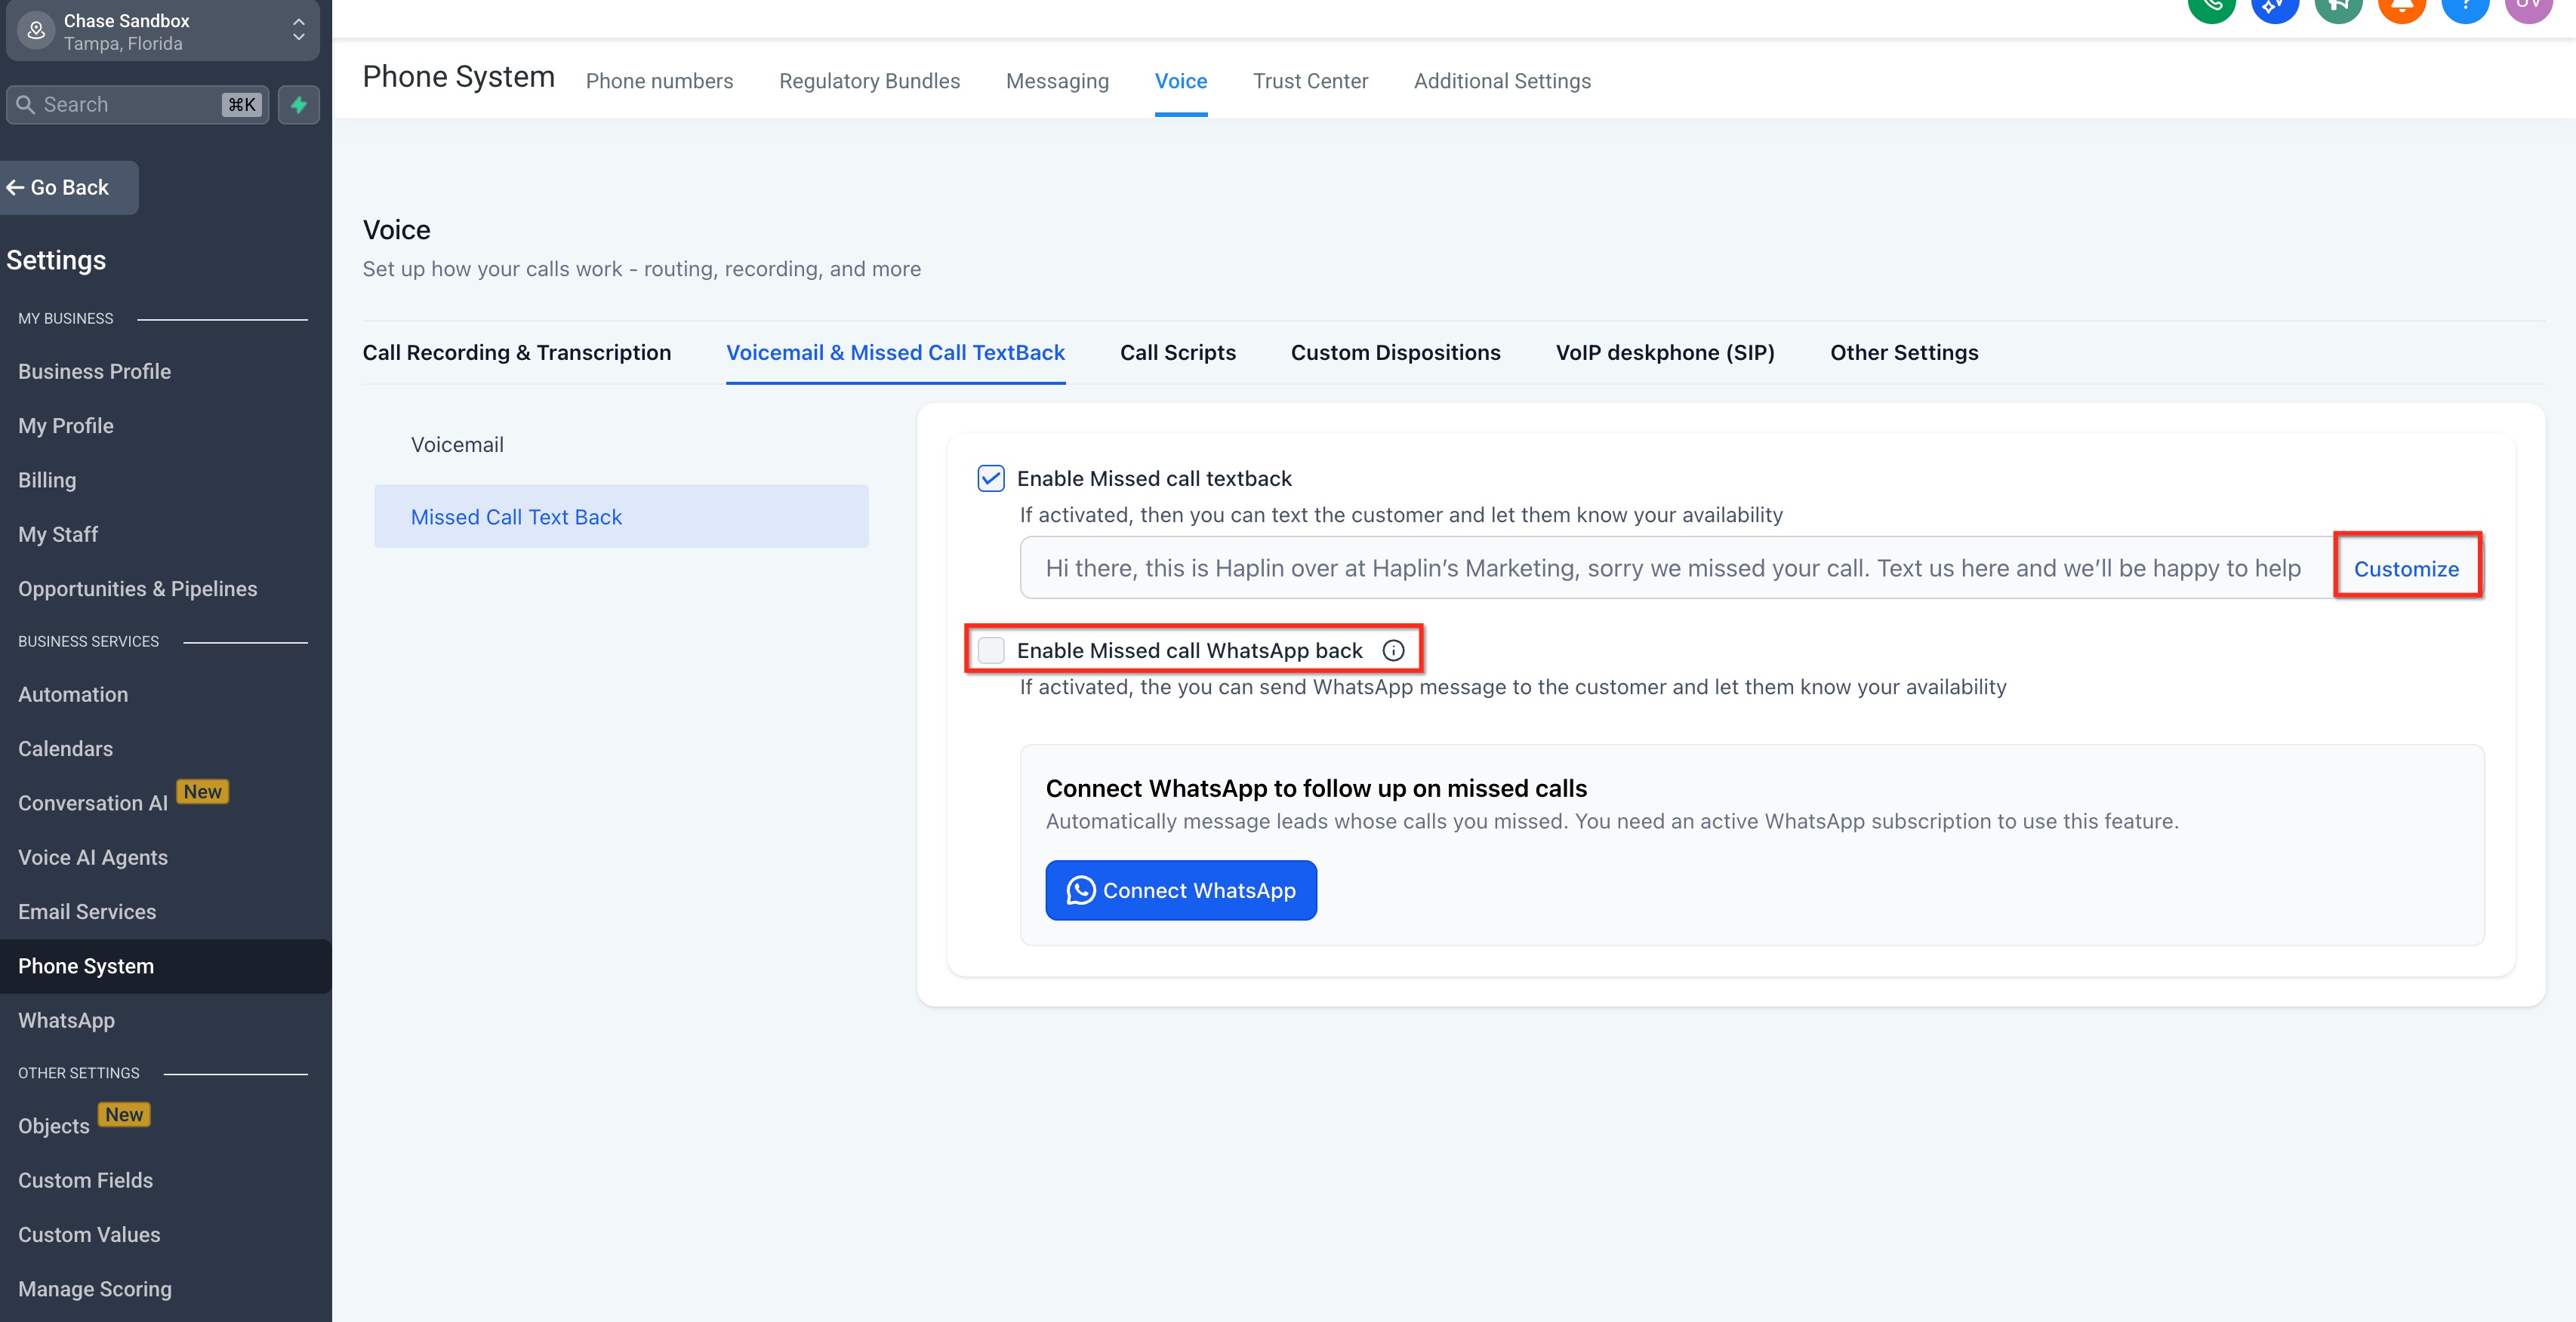Image resolution: width=2576 pixels, height=1322 pixels.
Task: Uncheck Enable Missed call textback checkbox
Action: (991, 478)
